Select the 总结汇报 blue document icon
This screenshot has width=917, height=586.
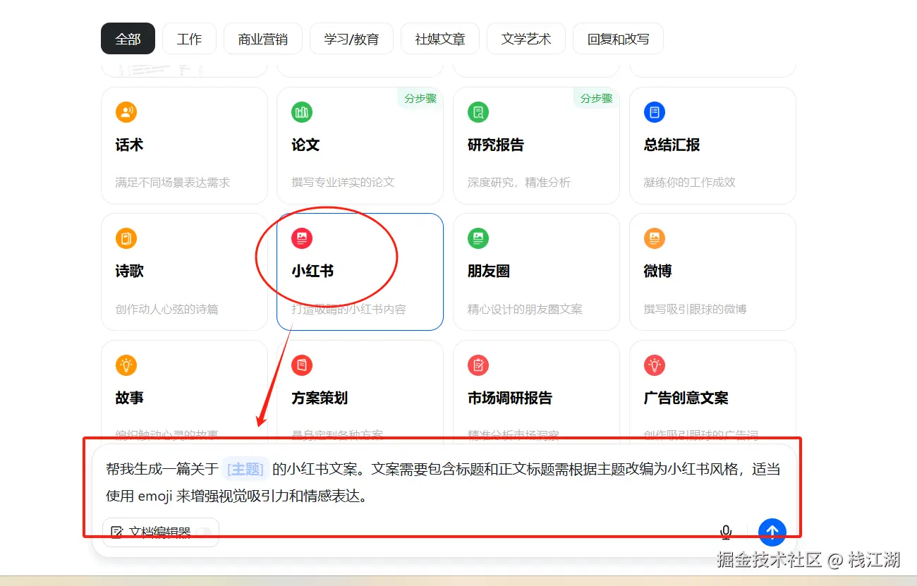coord(655,112)
